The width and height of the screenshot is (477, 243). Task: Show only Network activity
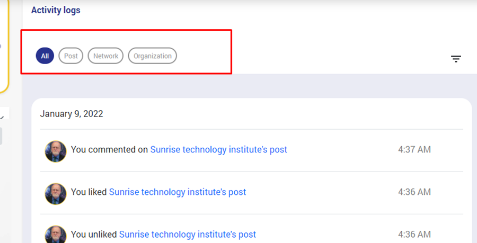[105, 56]
